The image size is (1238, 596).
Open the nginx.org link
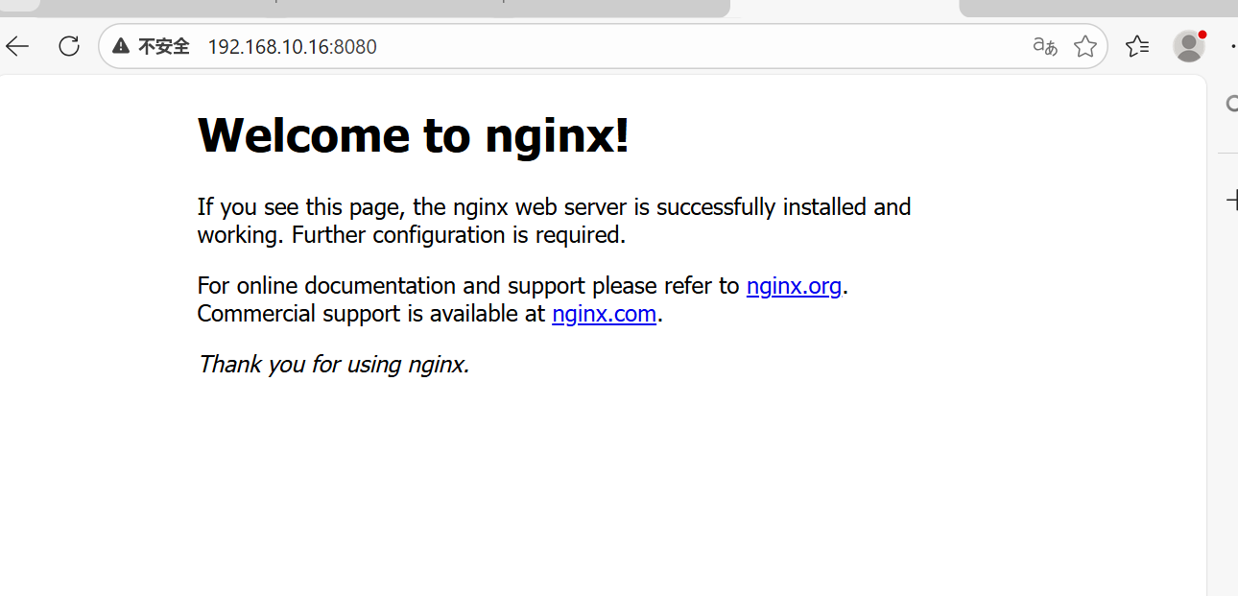794,286
